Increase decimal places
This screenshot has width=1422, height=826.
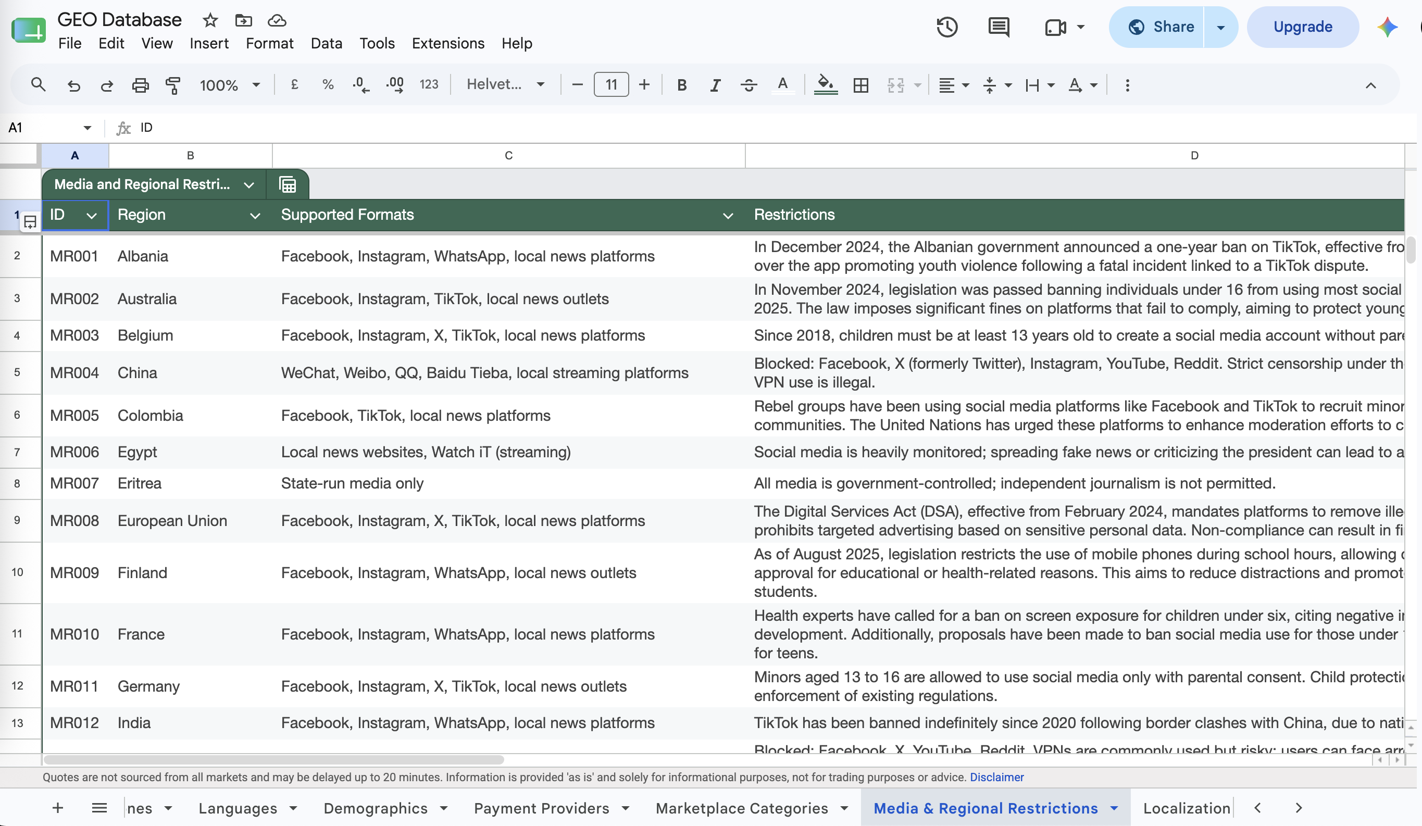click(395, 85)
